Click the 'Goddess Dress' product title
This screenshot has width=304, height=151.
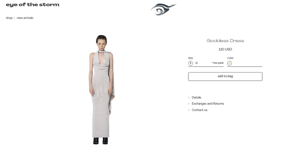tap(225, 41)
